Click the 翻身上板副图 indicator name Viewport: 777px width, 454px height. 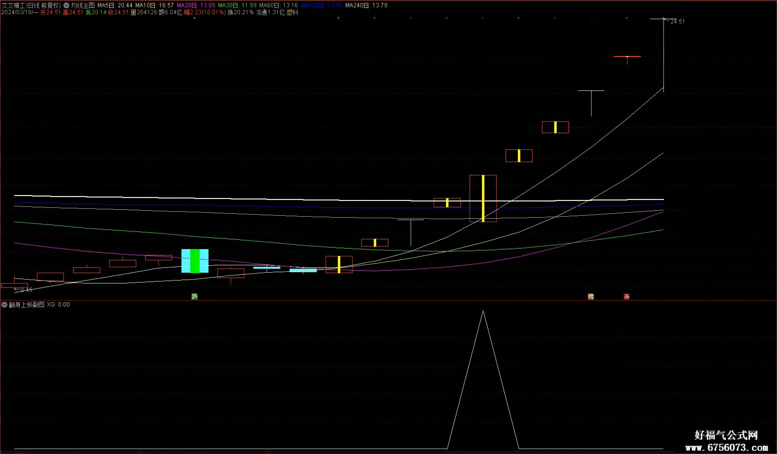[27, 305]
